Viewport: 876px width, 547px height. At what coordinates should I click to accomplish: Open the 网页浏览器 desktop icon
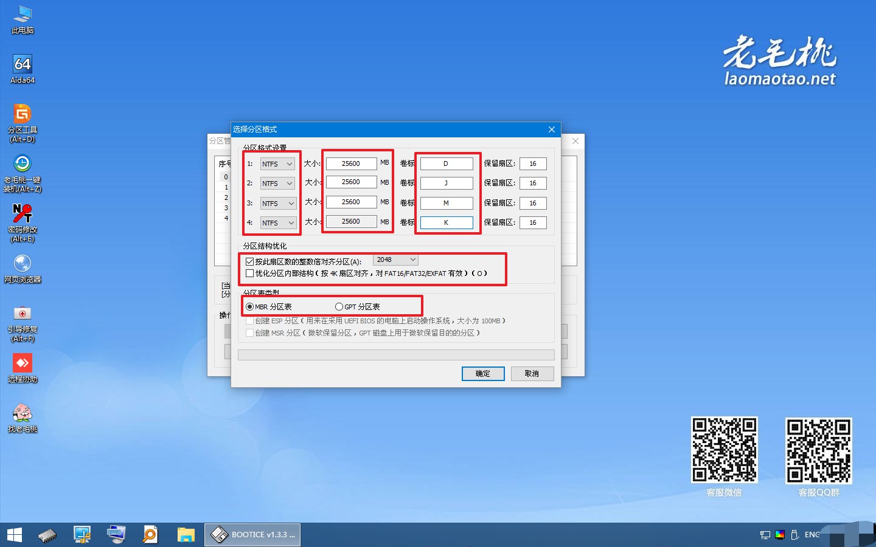pyautogui.click(x=23, y=269)
